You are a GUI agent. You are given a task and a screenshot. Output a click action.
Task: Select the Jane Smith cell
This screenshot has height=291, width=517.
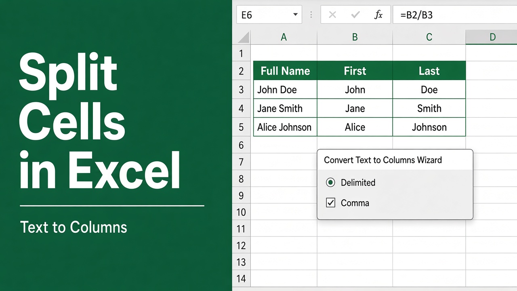(285, 108)
